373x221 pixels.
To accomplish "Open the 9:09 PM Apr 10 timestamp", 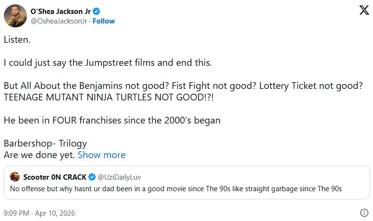I will click(39, 213).
